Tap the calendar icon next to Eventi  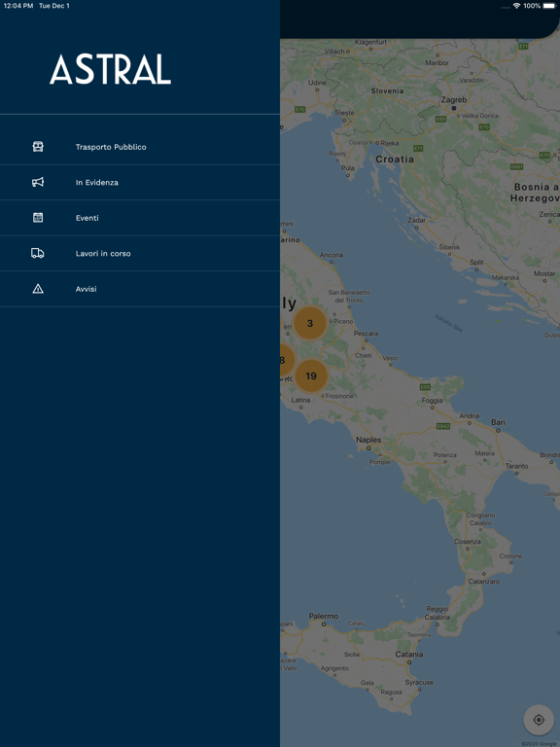point(38,218)
